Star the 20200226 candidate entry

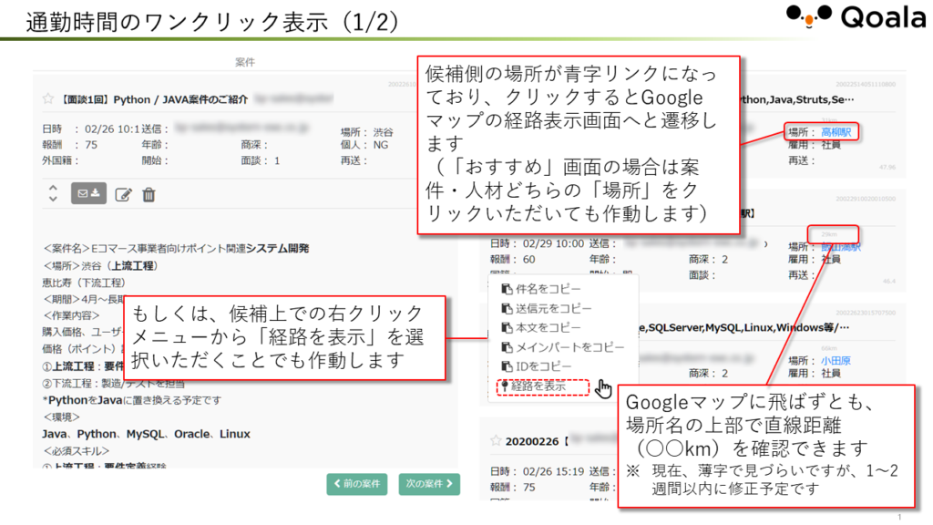tap(497, 440)
